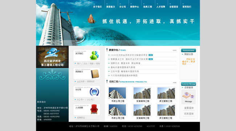Viewport: 236px width, 131px height.
Task: Select 访客留言 in the top navigation
Action: pyautogui.click(x=174, y=7)
